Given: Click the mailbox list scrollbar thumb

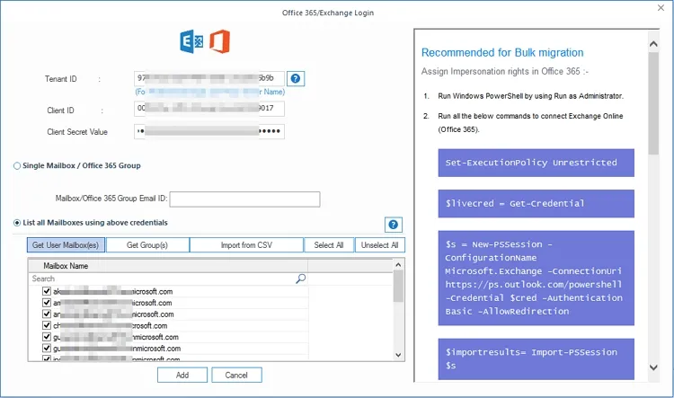Looking at the screenshot, I should click(x=398, y=287).
